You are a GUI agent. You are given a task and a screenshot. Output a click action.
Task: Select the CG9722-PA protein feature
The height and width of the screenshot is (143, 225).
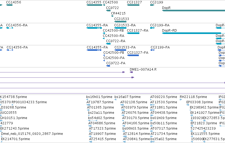point(108,66)
